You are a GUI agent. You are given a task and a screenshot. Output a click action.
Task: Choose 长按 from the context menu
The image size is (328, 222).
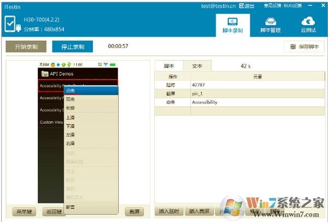(x=91, y=108)
